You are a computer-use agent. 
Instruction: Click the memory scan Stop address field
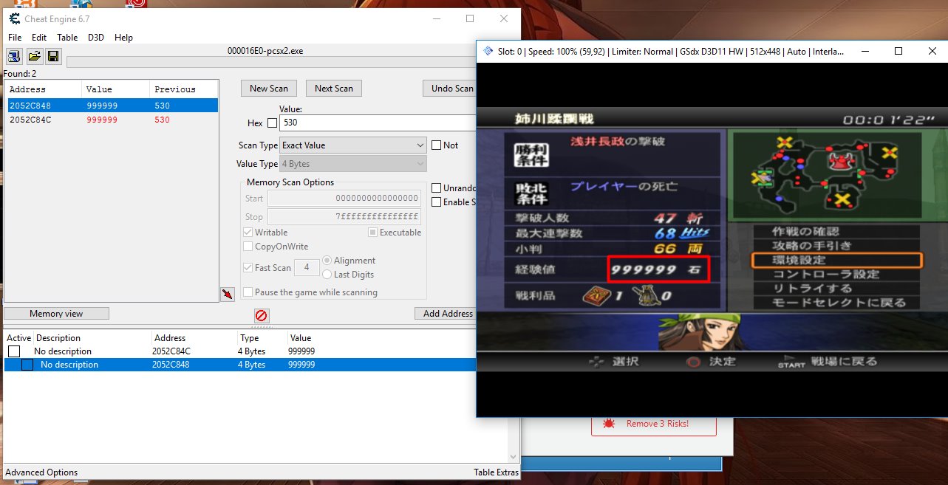pyautogui.click(x=344, y=217)
